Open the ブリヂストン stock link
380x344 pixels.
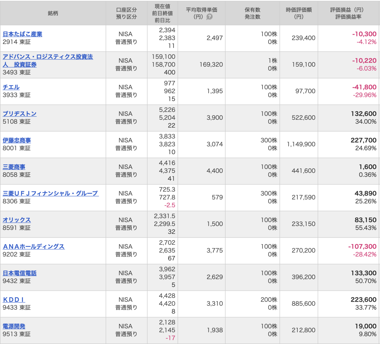click(x=20, y=114)
